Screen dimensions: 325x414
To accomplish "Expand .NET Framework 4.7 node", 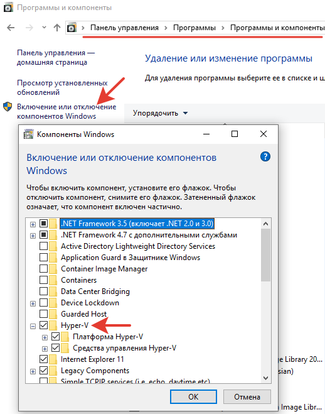I will tap(33, 236).
